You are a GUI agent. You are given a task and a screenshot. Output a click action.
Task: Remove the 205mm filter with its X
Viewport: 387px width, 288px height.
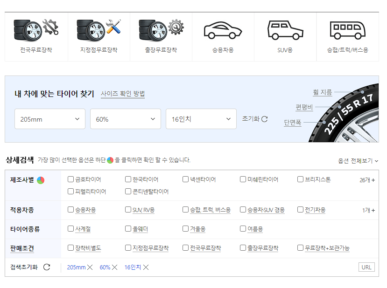point(90,267)
